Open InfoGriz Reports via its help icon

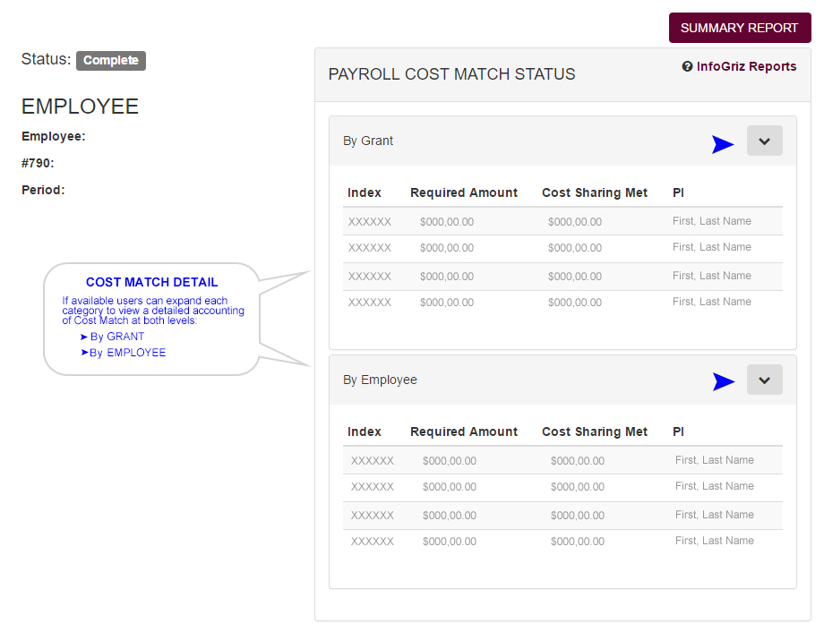click(x=687, y=66)
